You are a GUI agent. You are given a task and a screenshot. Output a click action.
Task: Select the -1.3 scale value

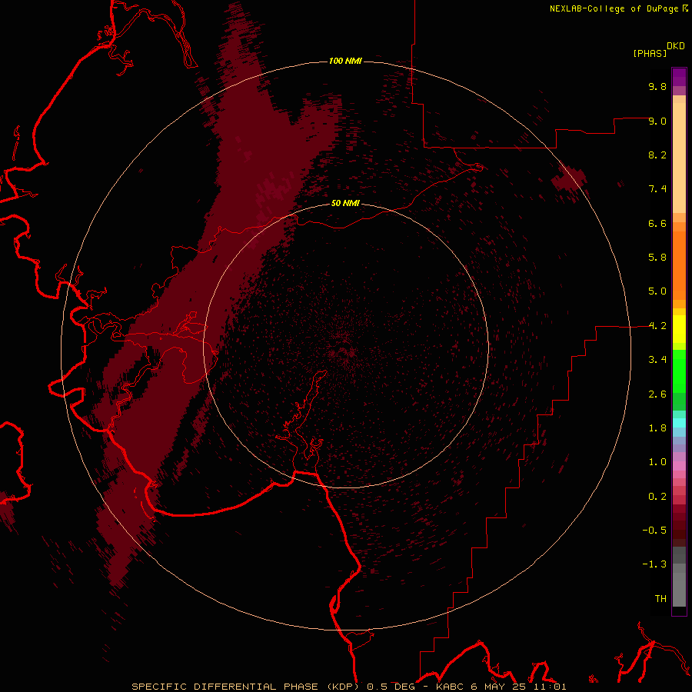pyautogui.click(x=654, y=564)
